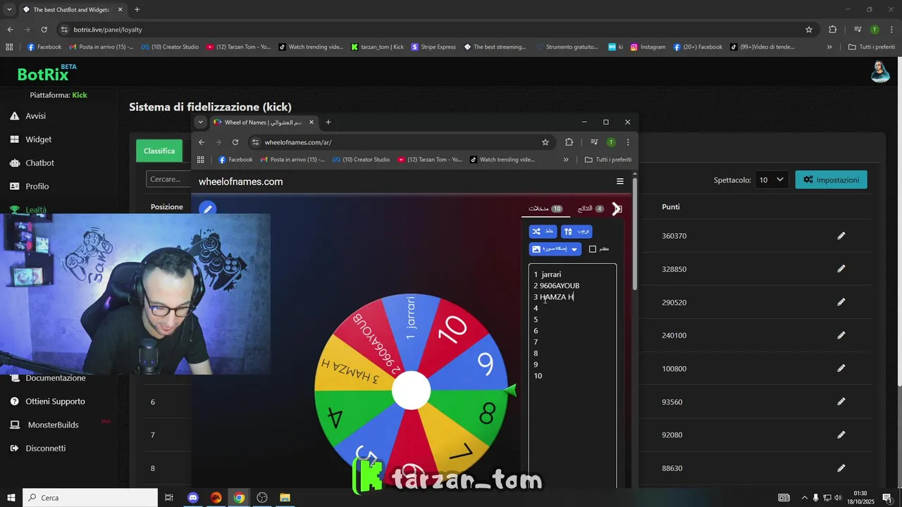Open Chrome menu in wheelofnames window

click(x=628, y=142)
